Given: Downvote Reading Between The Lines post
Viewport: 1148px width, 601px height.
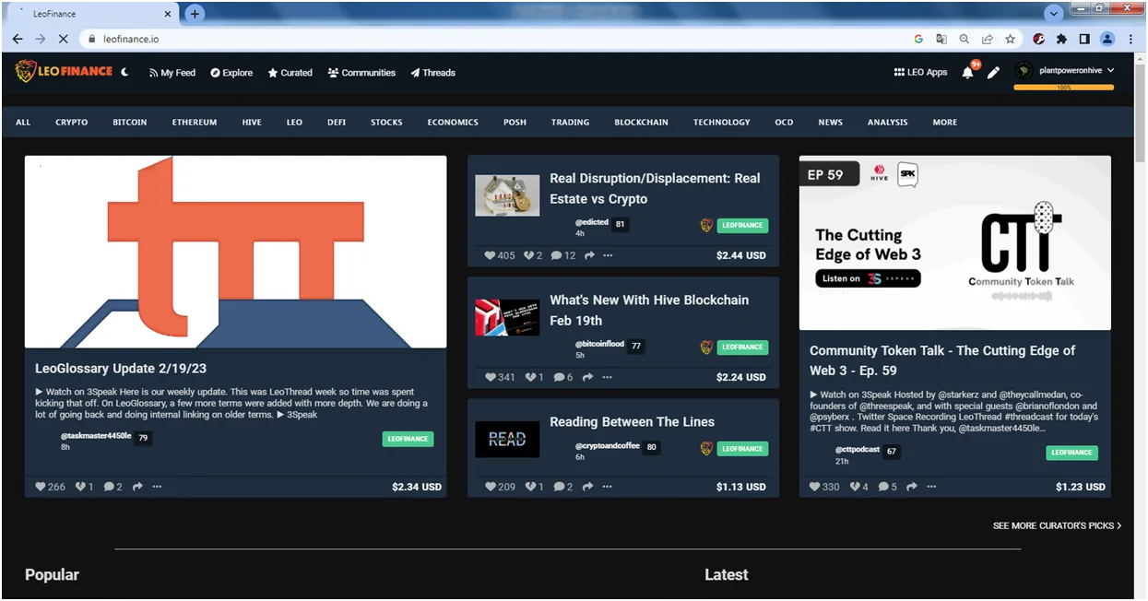Looking at the screenshot, I should [x=530, y=487].
